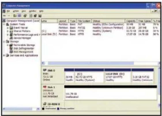Viewport: 162px width, 116px height.
Task: Open the File menu
Action: point(8,11)
